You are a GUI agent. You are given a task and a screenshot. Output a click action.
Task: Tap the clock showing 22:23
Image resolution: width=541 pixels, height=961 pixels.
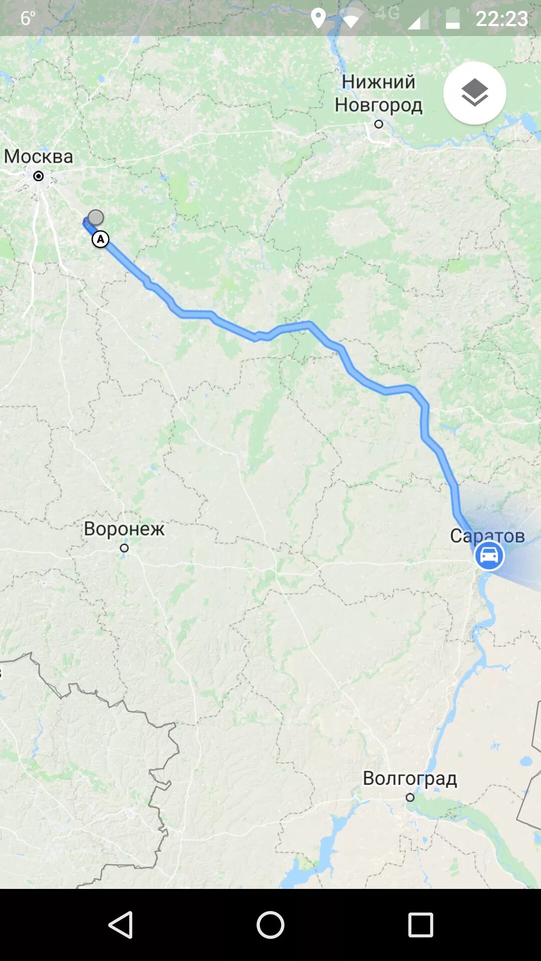pos(501,19)
